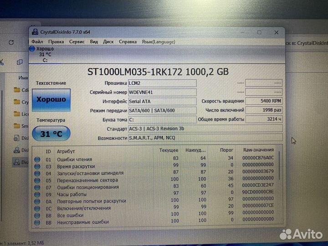
Task: Click the Raw-значения column header
Action: (x=258, y=150)
